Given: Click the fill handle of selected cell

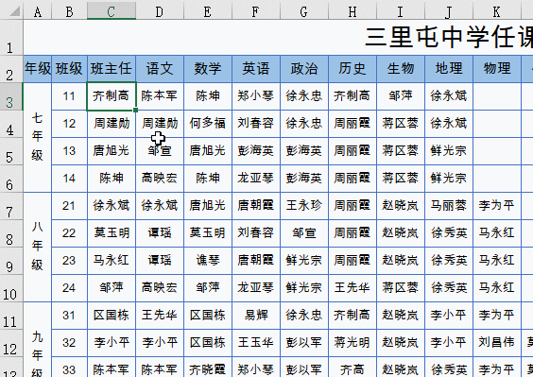Looking at the screenshot, I should click(136, 110).
